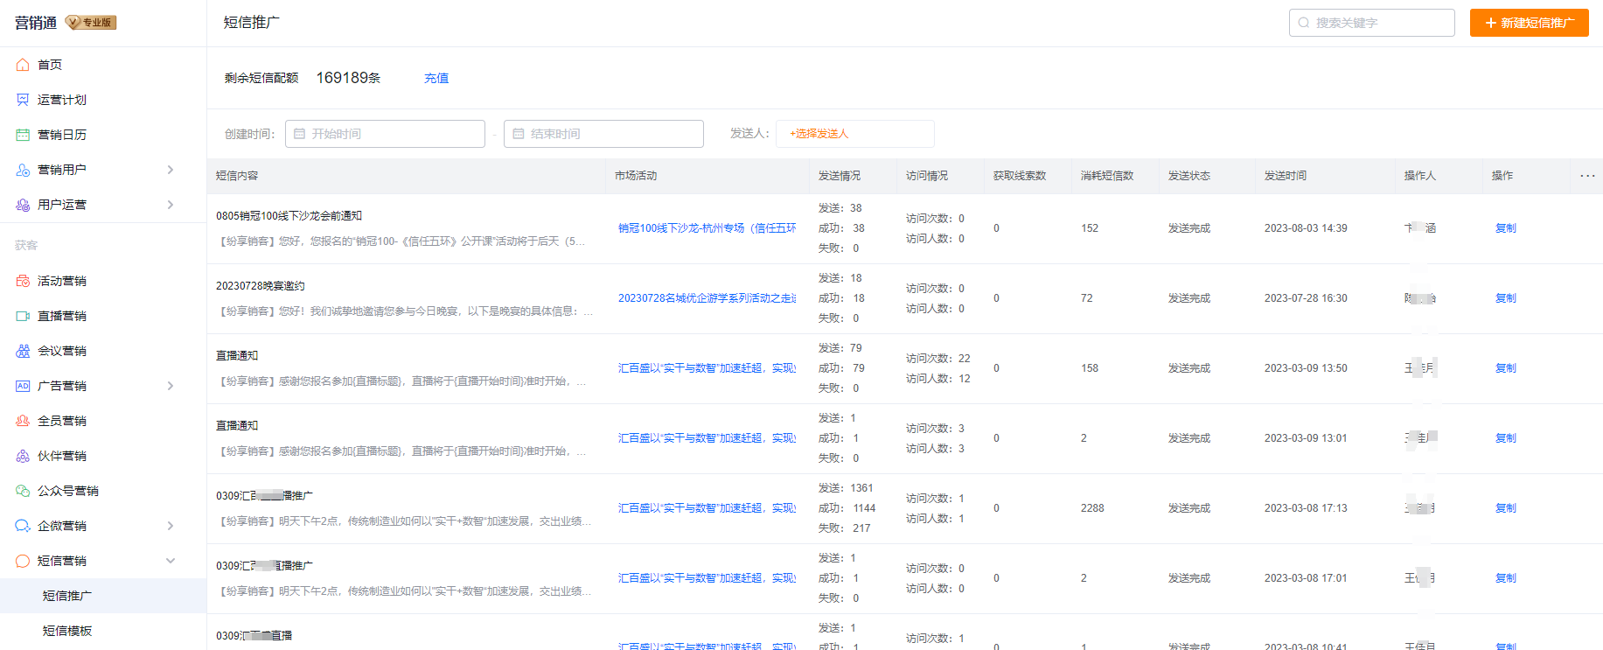Click the 结束时间 date input
Image resolution: width=1603 pixels, height=650 pixels.
coord(603,134)
